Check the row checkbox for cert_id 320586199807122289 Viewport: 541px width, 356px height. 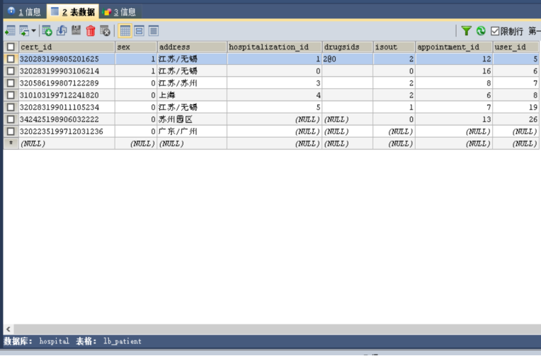[11, 83]
